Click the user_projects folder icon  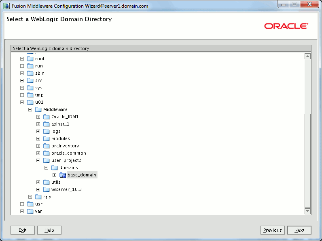click(47, 160)
